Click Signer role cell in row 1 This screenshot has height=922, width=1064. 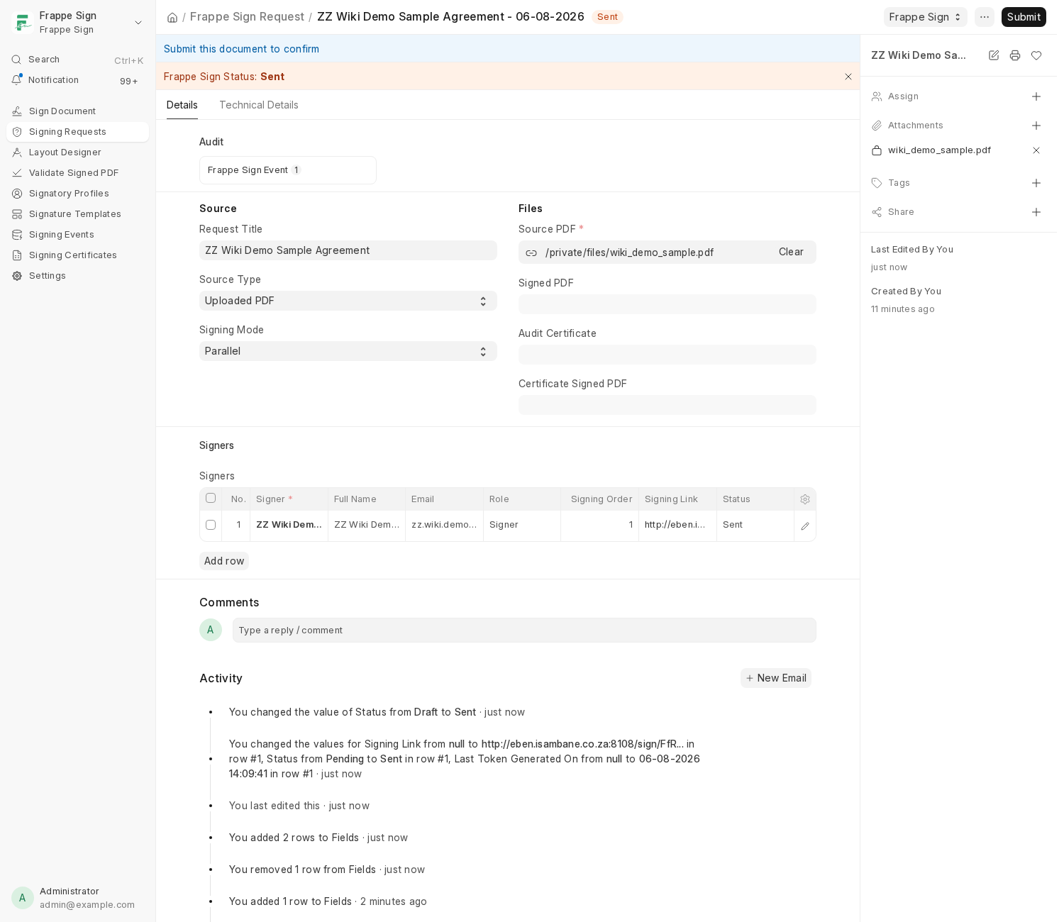(x=522, y=525)
